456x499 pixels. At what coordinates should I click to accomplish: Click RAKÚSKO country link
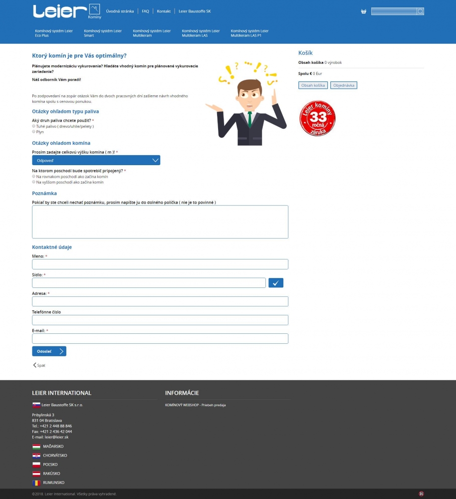[51, 474]
